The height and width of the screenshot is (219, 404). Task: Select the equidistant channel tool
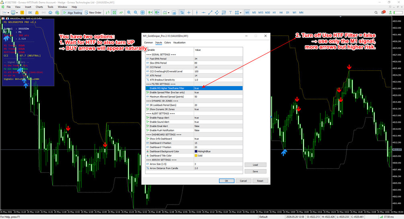click(x=217, y=12)
